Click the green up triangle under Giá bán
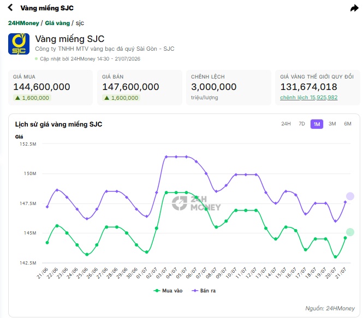The width and height of the screenshot is (363, 318). (107, 98)
